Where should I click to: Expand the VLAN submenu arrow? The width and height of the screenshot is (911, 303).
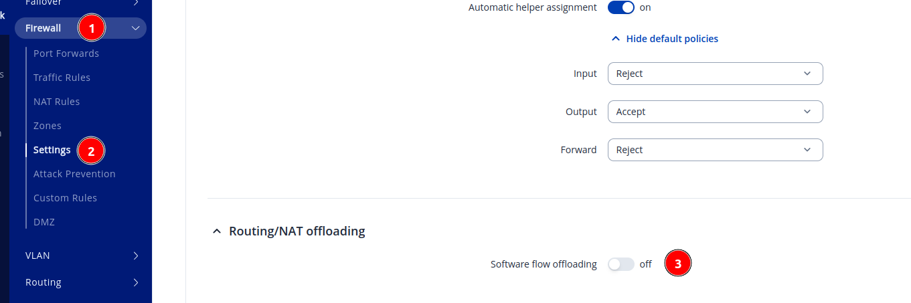coord(136,256)
